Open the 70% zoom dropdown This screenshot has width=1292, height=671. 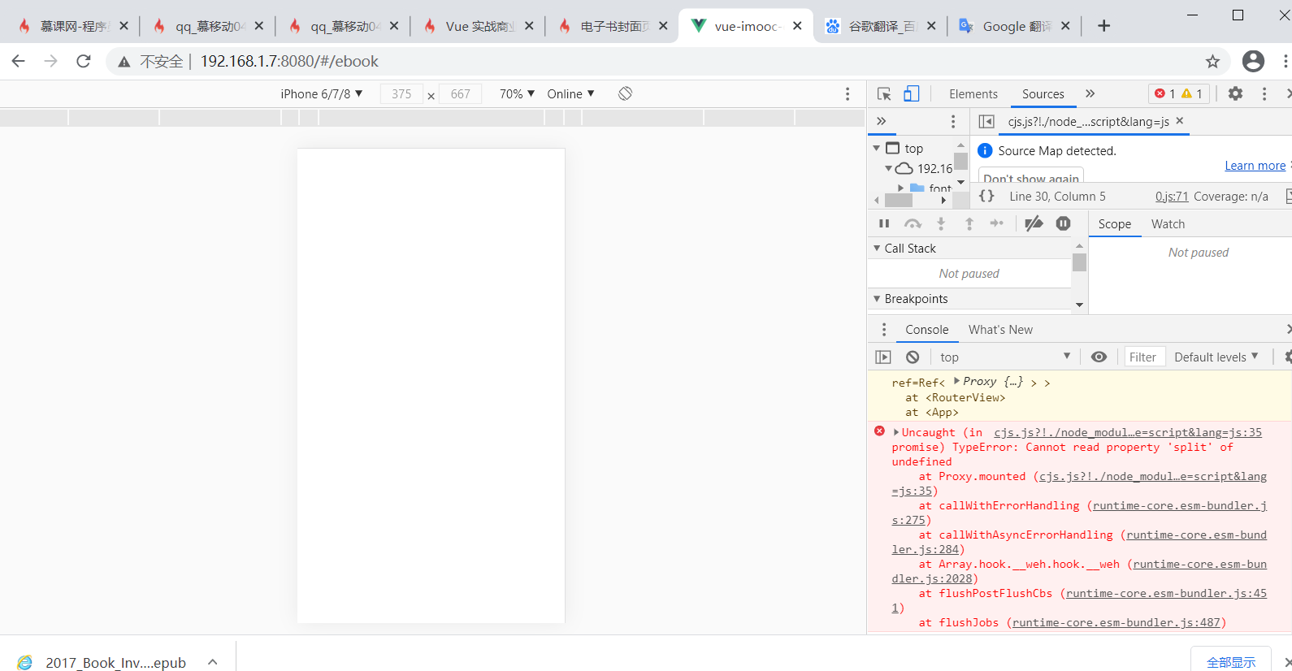(x=517, y=93)
